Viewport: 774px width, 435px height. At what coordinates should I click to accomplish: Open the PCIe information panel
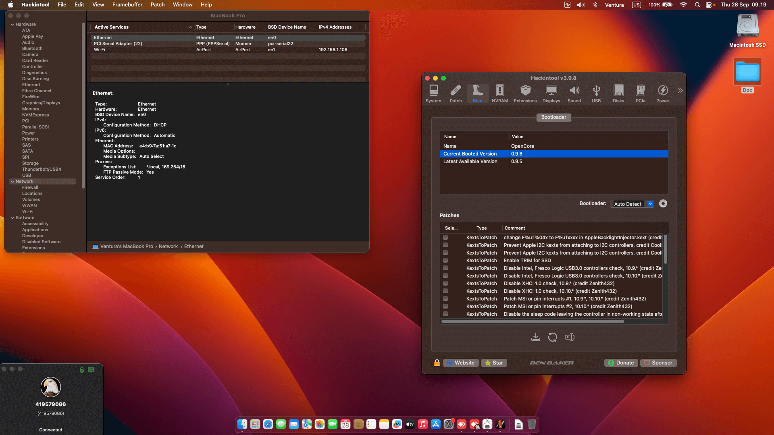coord(641,93)
